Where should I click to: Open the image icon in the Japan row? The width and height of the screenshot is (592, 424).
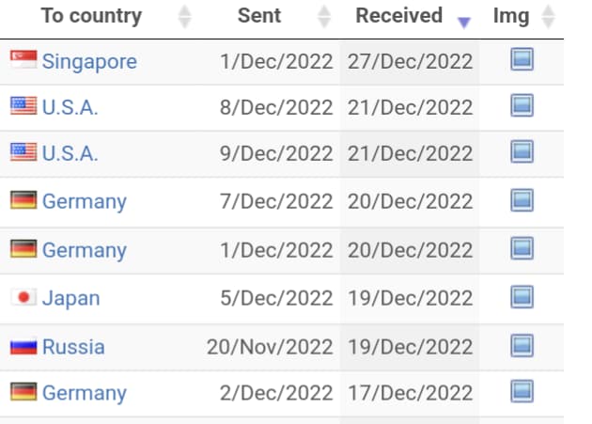pyautogui.click(x=522, y=298)
